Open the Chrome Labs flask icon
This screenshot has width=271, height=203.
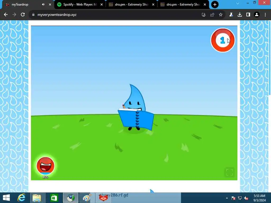(231, 15)
